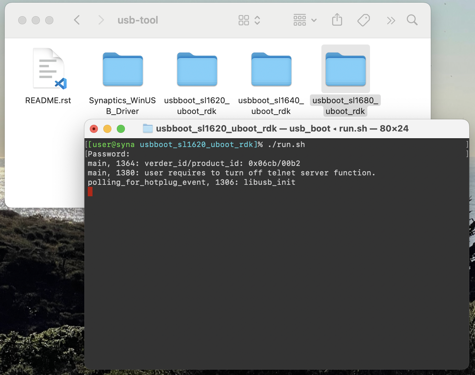Viewport: 475px width, 375px height.
Task: Open view style up-down chevron selector
Action: (x=257, y=20)
